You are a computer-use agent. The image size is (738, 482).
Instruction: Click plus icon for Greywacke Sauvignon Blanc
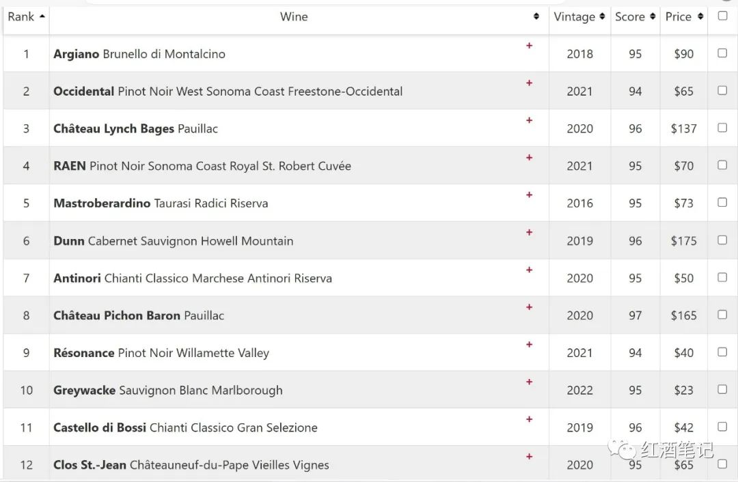[x=529, y=382]
